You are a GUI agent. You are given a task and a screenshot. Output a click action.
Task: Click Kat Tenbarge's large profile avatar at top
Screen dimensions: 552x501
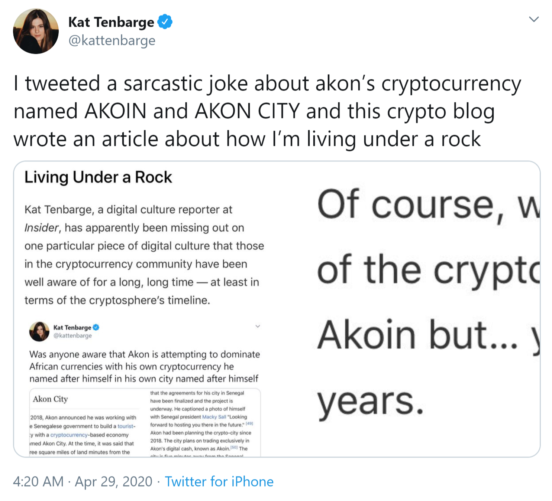[36, 31]
